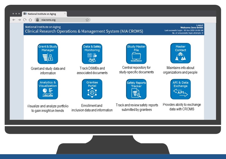The height and width of the screenshot is (159, 226).
Task: Click the 'Grant and study data and information' caption
Action: pyautogui.click(x=48, y=71)
